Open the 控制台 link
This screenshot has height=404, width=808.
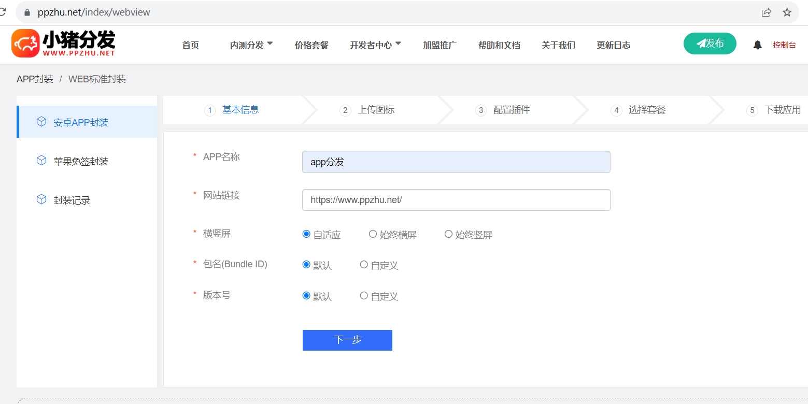(x=784, y=45)
